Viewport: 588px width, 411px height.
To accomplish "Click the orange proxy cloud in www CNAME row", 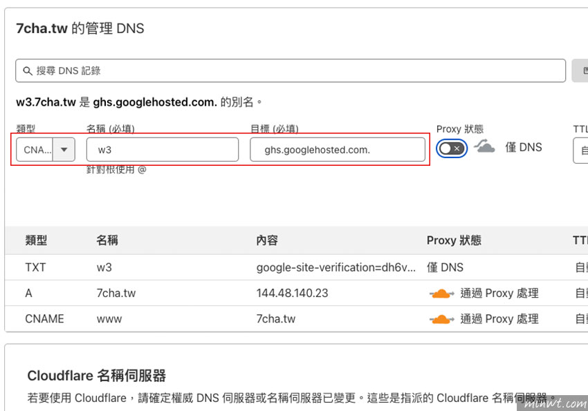I will [x=441, y=319].
